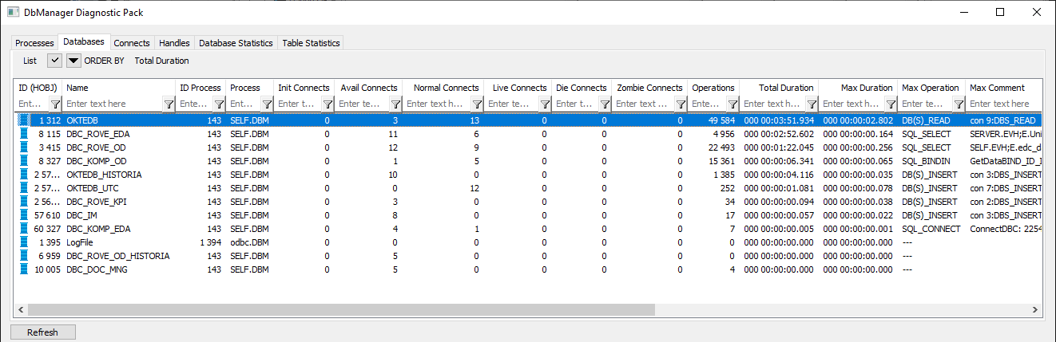Click the Zombie Connects filter funnel icon

click(678, 104)
